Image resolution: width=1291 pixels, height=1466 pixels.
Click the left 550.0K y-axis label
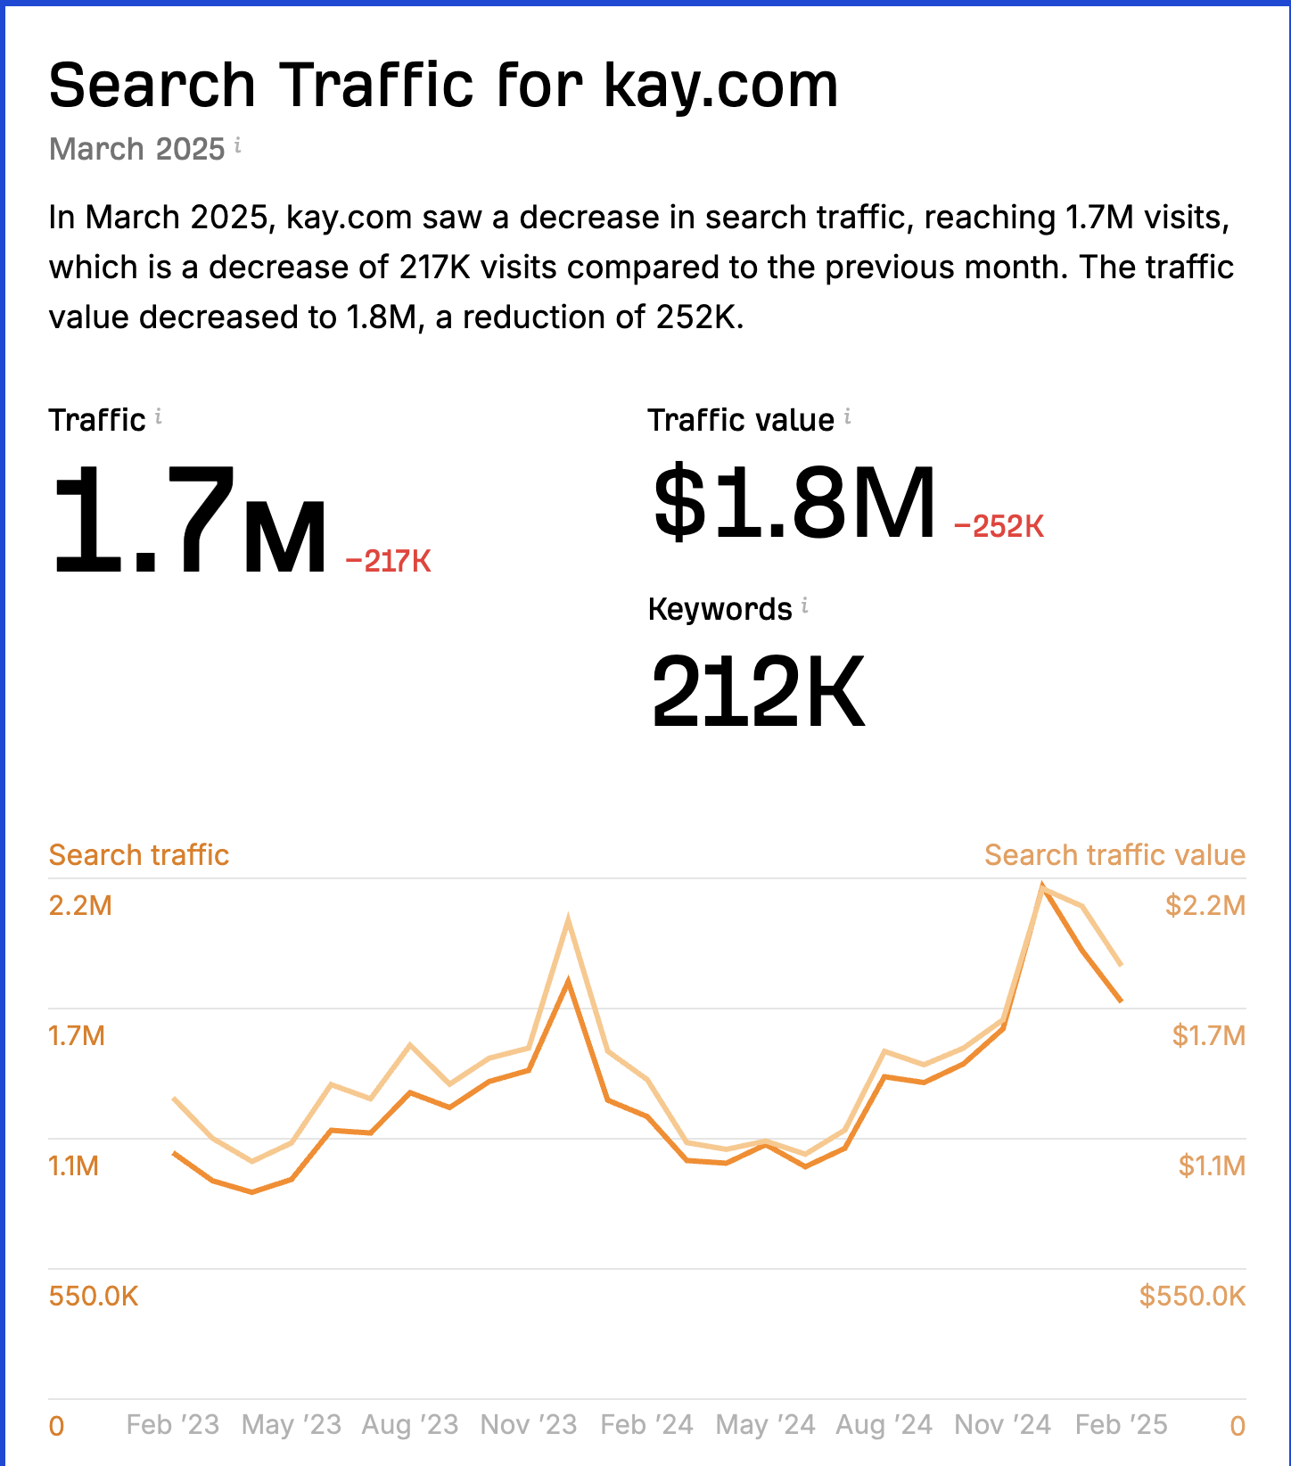(x=94, y=1296)
